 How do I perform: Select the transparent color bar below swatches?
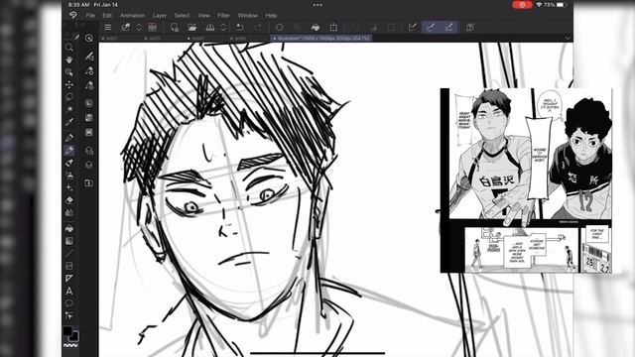click(70, 345)
